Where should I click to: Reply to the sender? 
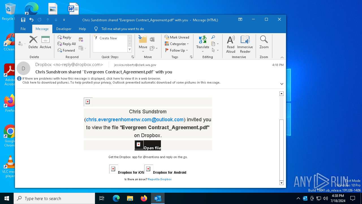(64, 37)
